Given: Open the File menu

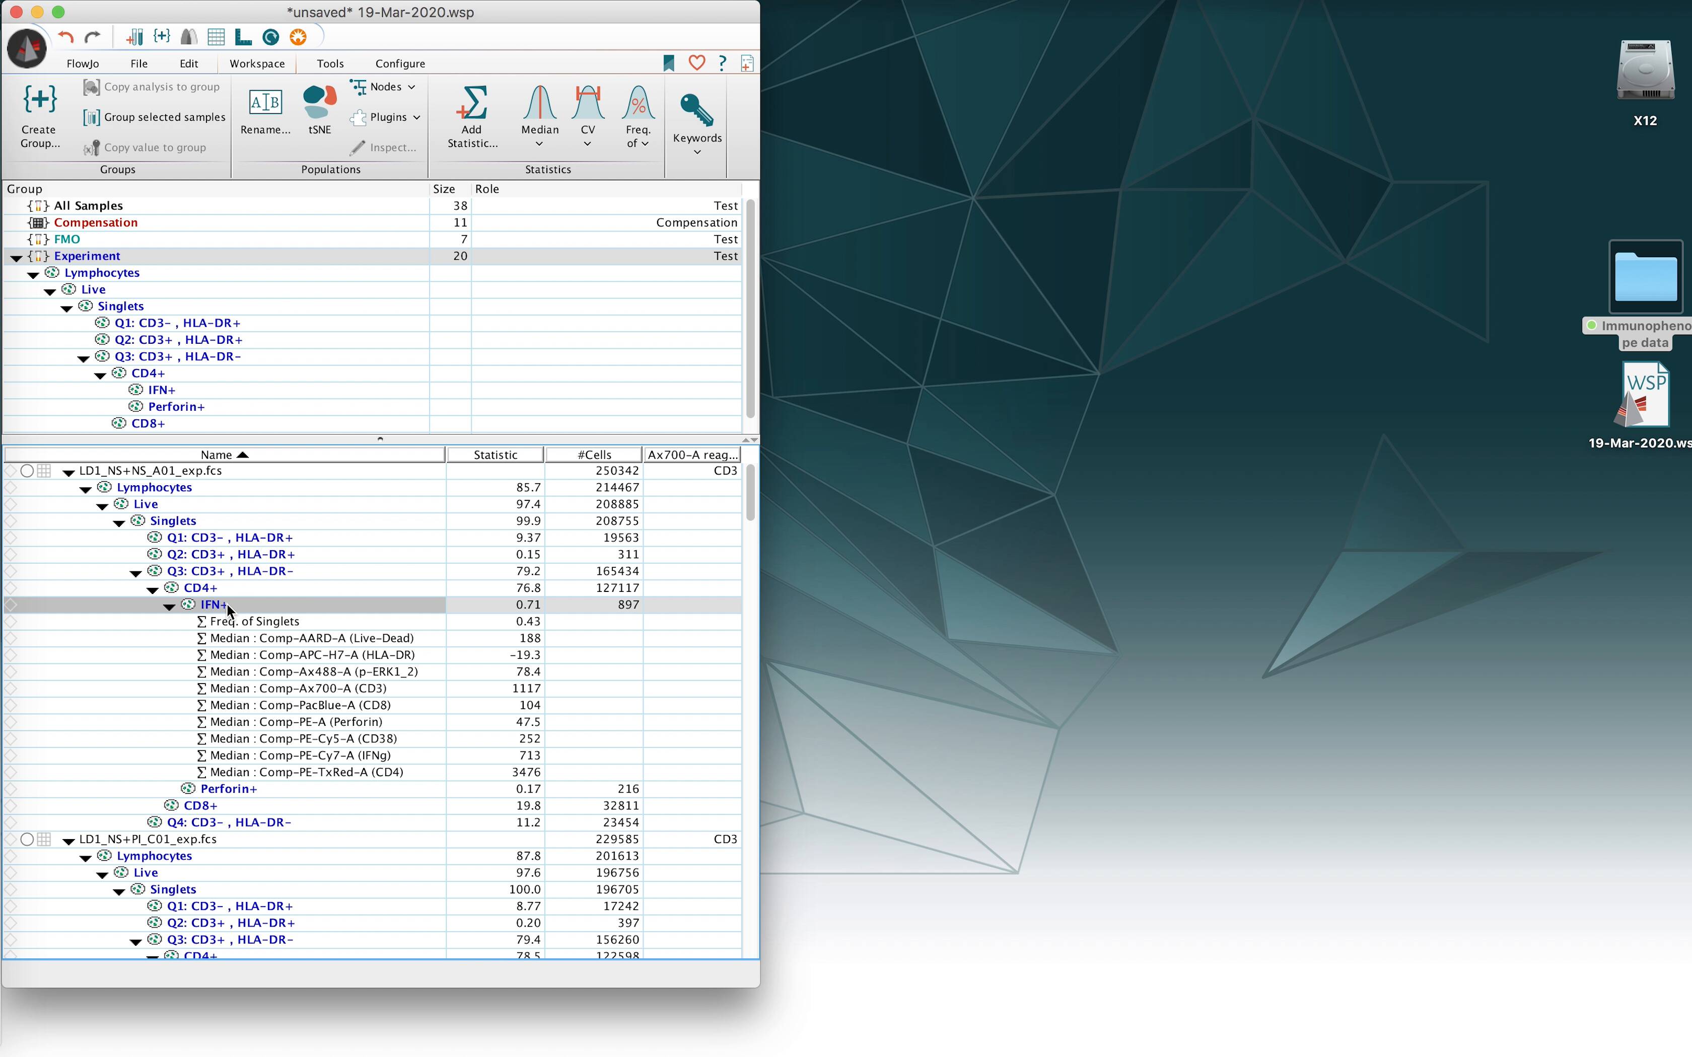Looking at the screenshot, I should [139, 63].
